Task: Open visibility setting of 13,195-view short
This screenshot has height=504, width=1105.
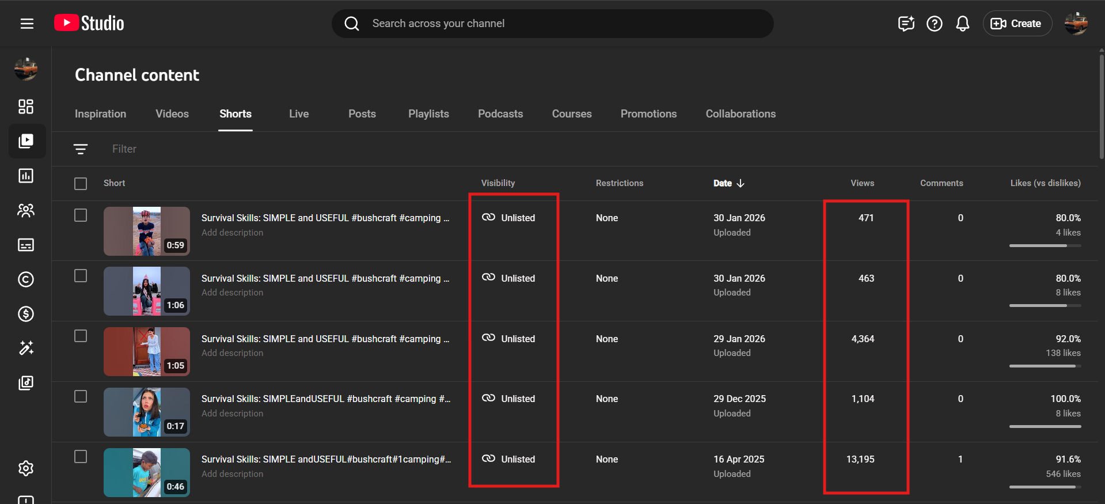Action: (x=509, y=459)
